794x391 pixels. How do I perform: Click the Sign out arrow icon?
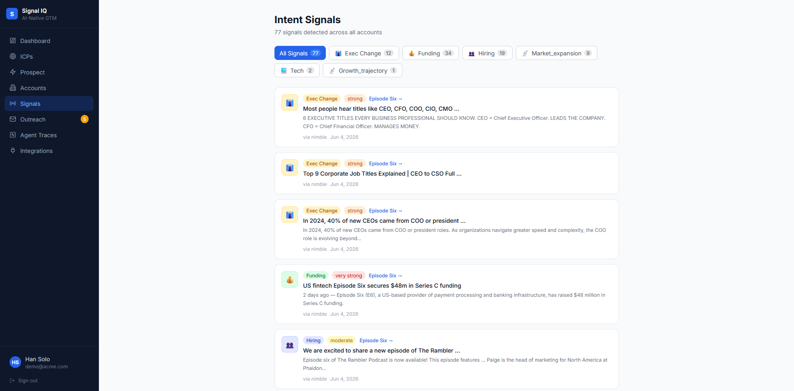12,380
